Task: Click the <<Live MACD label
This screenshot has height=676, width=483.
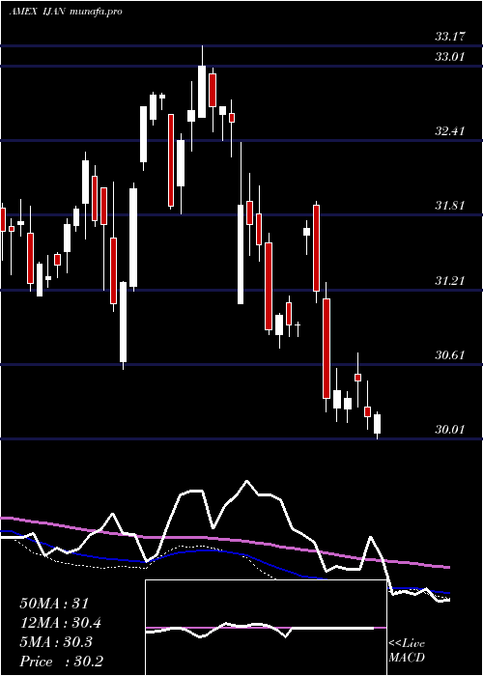Action: pos(407,651)
